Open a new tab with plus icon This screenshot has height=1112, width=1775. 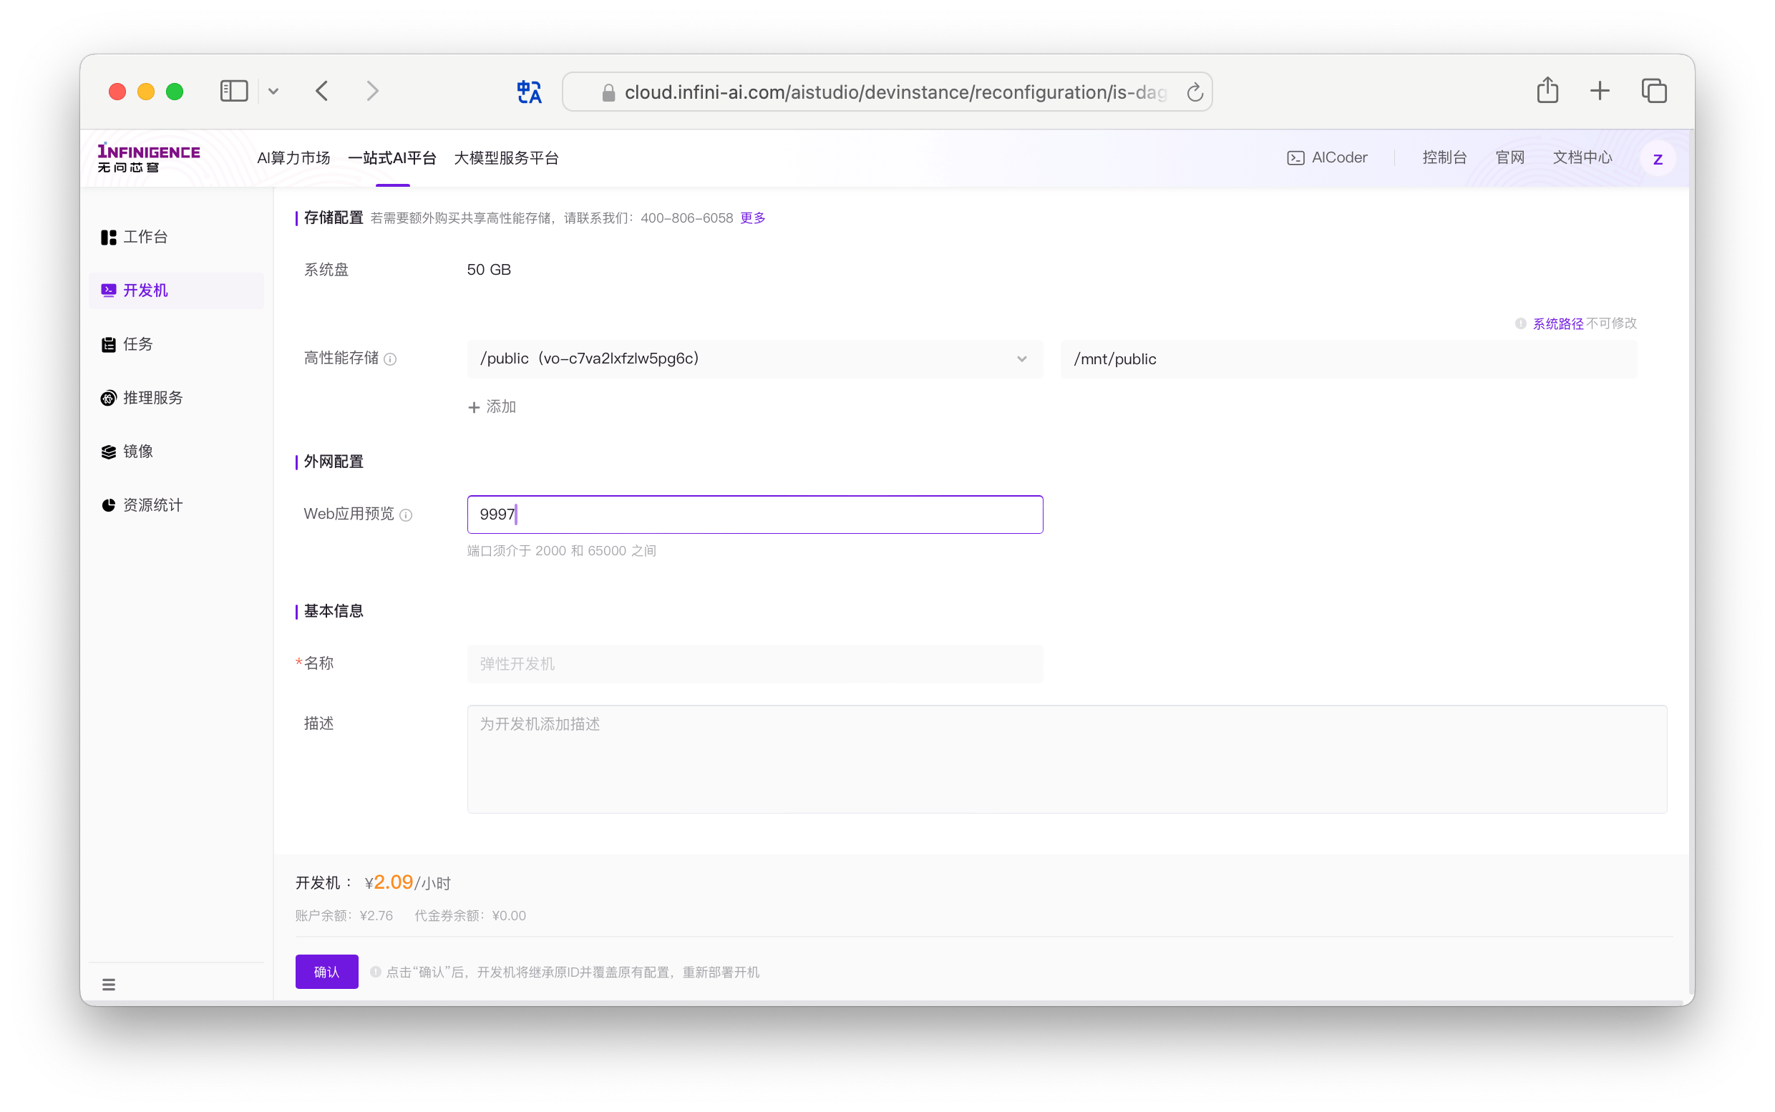[1599, 91]
